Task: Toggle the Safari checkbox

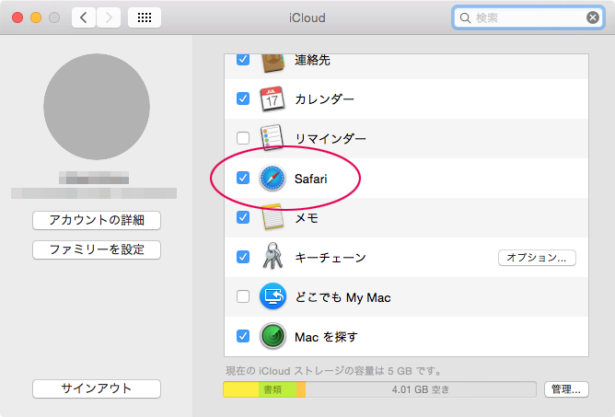Action: pos(243,178)
